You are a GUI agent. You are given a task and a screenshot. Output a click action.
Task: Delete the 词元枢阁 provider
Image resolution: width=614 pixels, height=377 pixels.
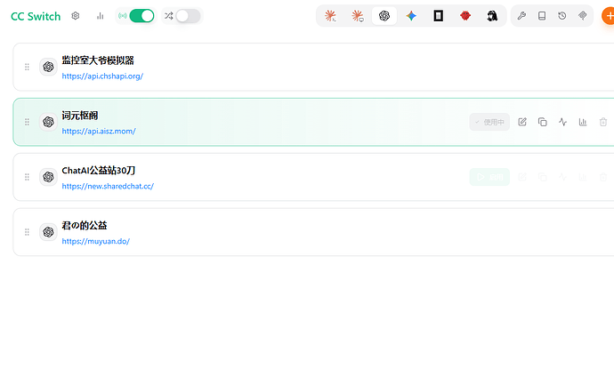tap(603, 122)
